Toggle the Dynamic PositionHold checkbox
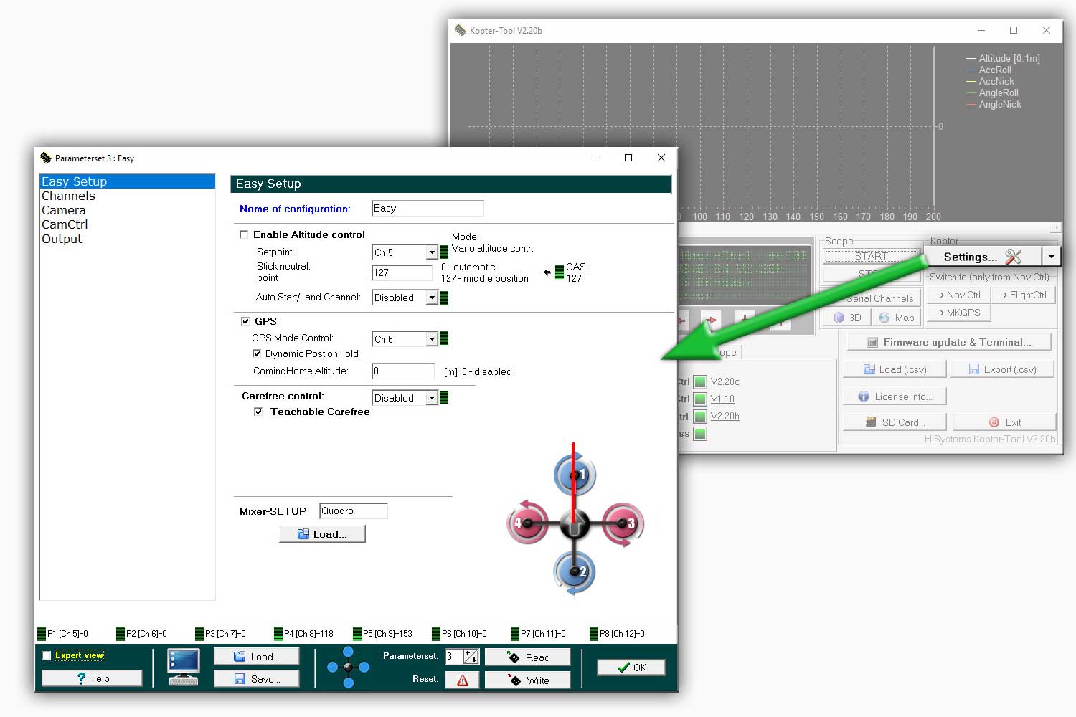1076x717 pixels. pos(257,353)
